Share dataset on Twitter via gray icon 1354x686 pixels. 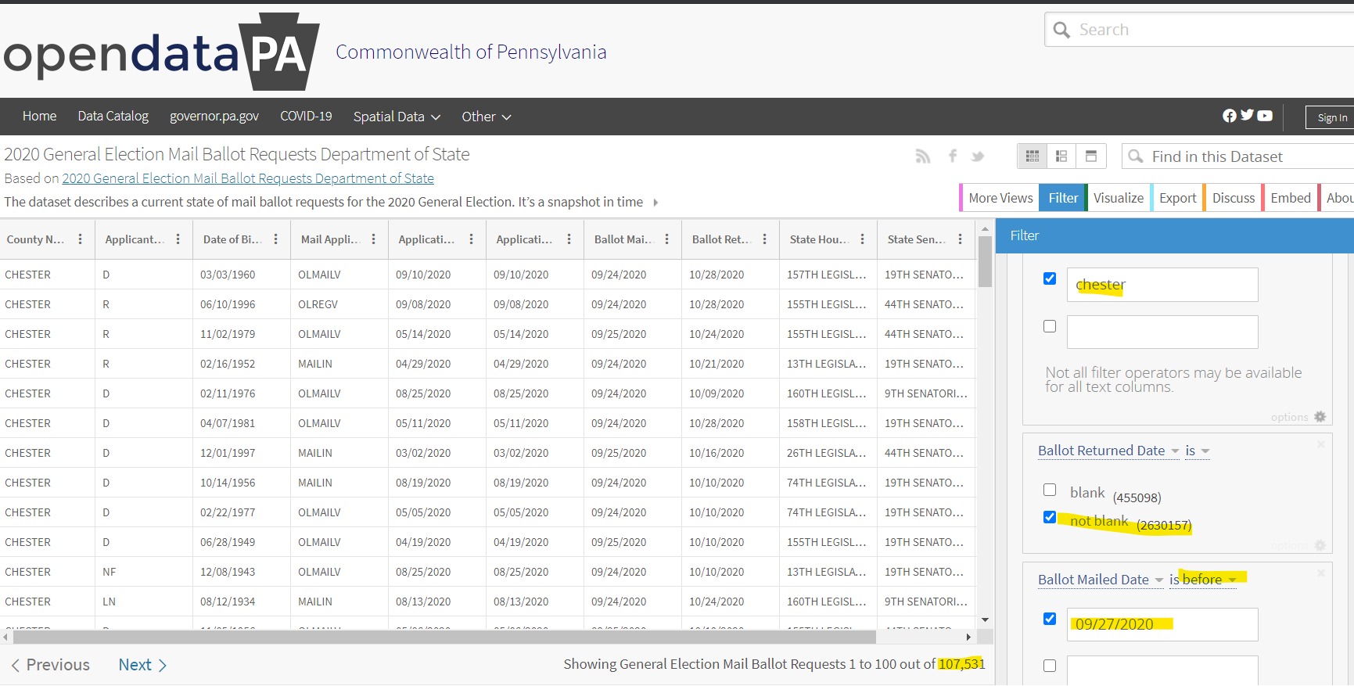978,156
